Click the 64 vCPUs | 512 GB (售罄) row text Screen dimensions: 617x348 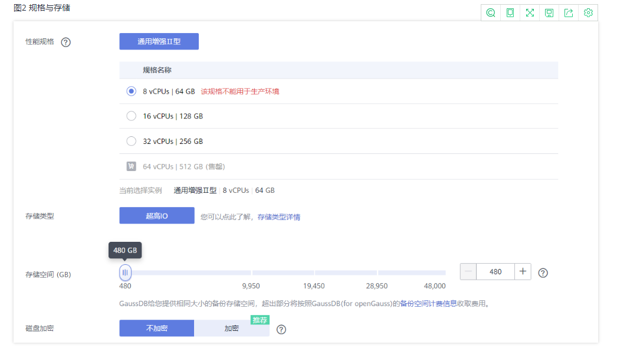pyautogui.click(x=184, y=166)
